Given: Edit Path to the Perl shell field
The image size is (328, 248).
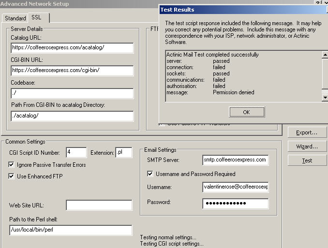Looking at the screenshot, I should tap(71, 230).
